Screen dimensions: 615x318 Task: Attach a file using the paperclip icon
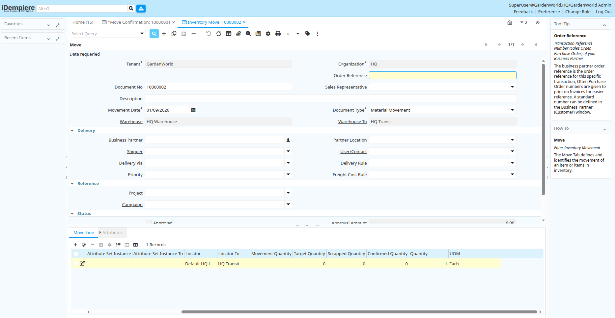tap(238, 34)
